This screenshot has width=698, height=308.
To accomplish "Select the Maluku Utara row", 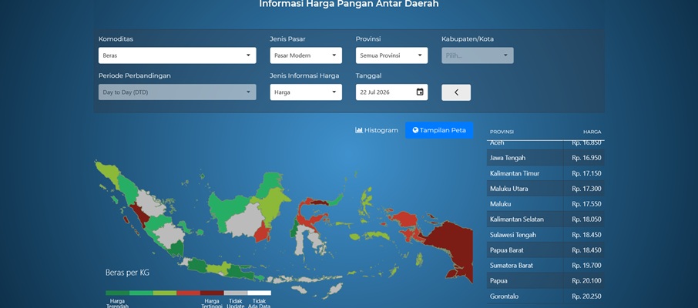I will 545,189.
